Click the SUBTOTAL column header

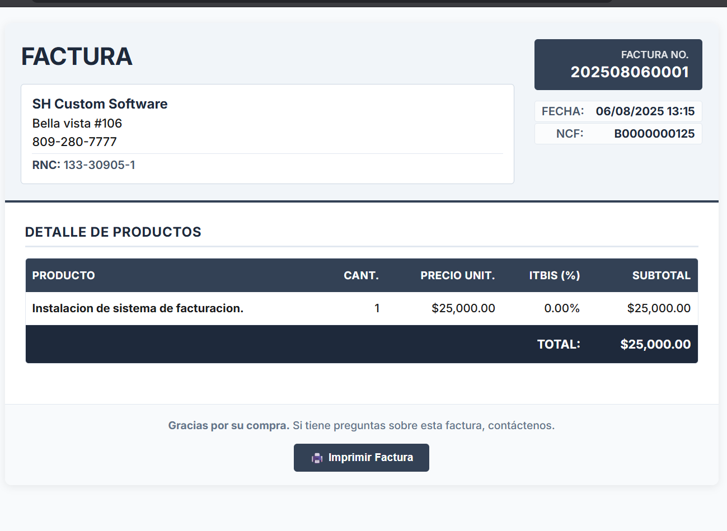661,275
